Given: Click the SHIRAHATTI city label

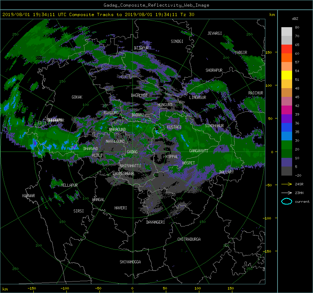Looking at the screenshot, I should (130, 165).
